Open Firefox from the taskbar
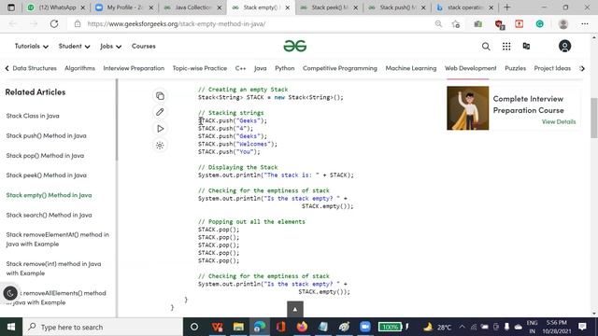 click(302, 327)
